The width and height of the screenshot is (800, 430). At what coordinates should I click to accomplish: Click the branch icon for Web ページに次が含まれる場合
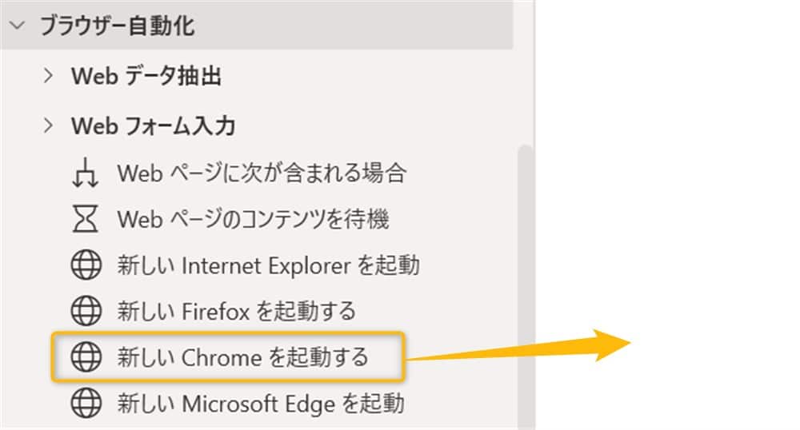[x=85, y=173]
